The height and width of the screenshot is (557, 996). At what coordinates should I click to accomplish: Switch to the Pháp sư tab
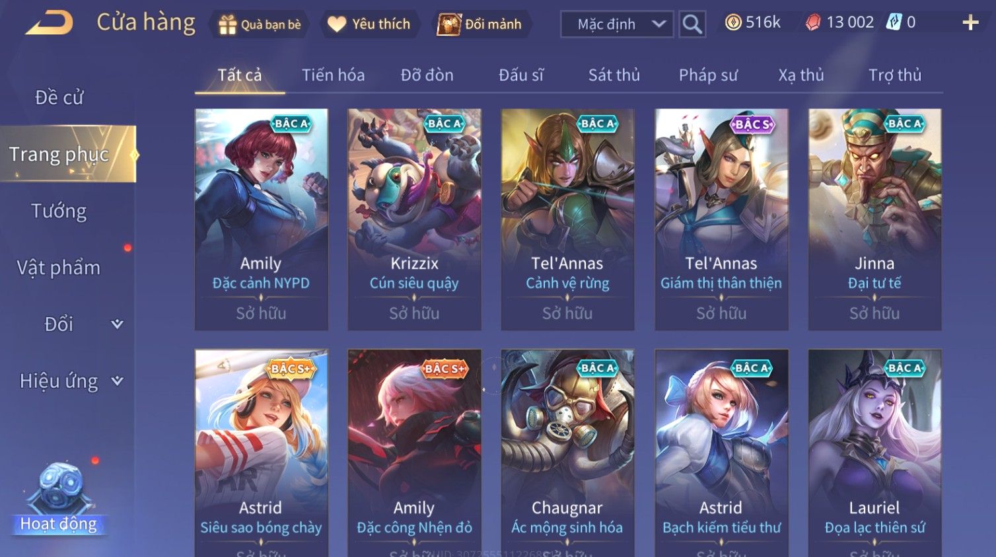tap(708, 75)
